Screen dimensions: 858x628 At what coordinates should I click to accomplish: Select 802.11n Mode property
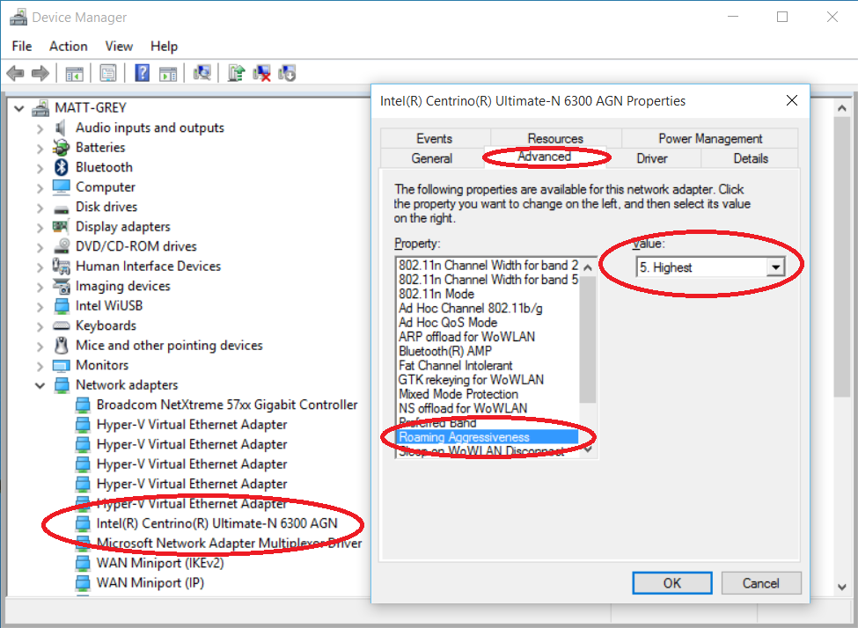(x=487, y=294)
